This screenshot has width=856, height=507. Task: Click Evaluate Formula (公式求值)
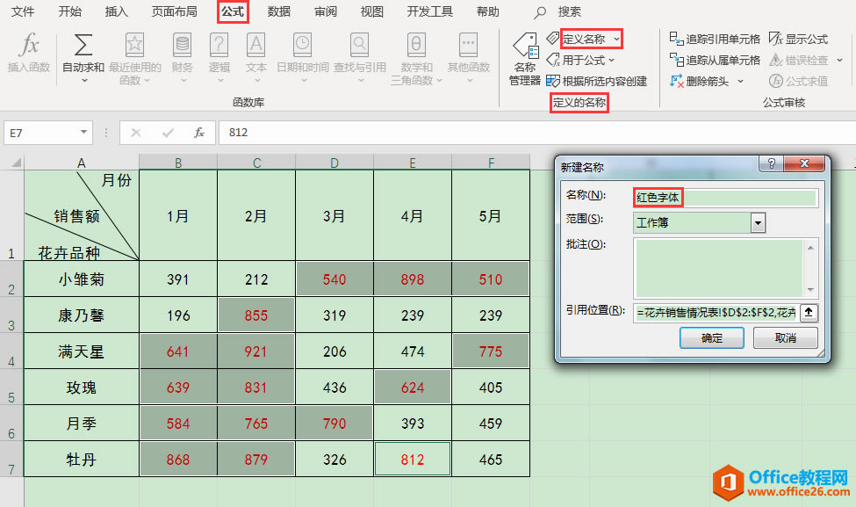[x=798, y=82]
